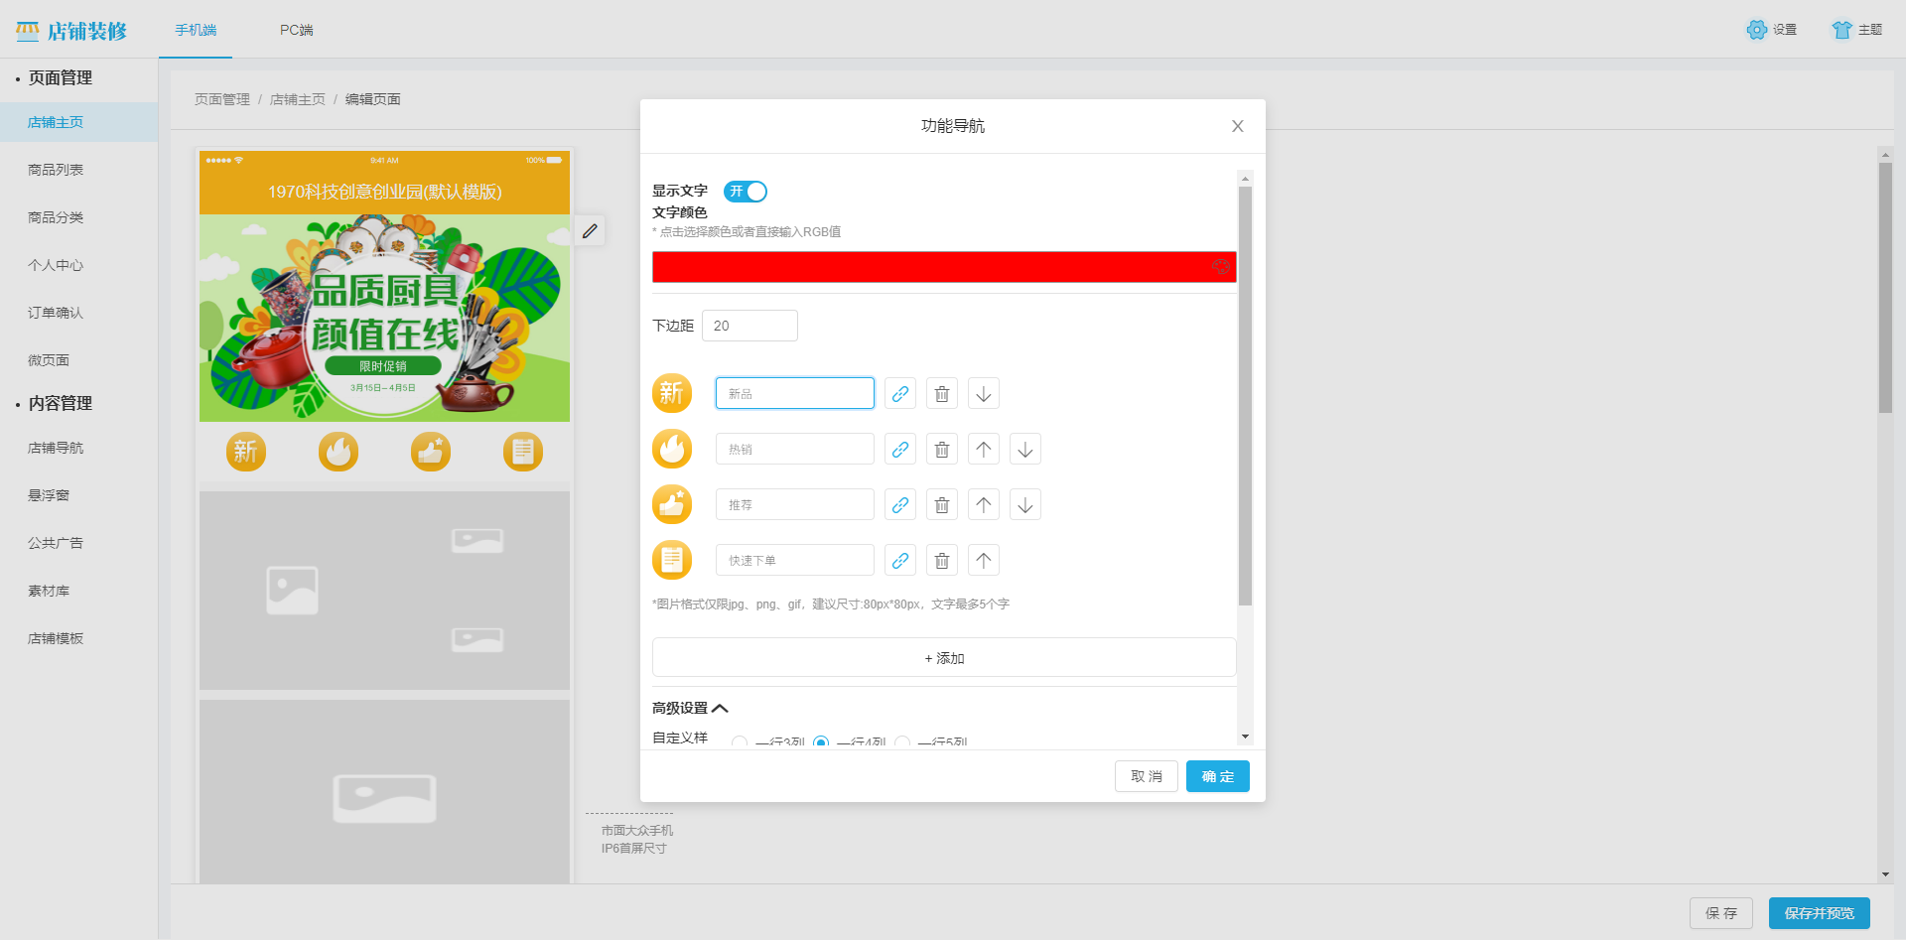Viewport: 1906px width, 940px height.
Task: Move the 新品 item down
Action: point(983,393)
